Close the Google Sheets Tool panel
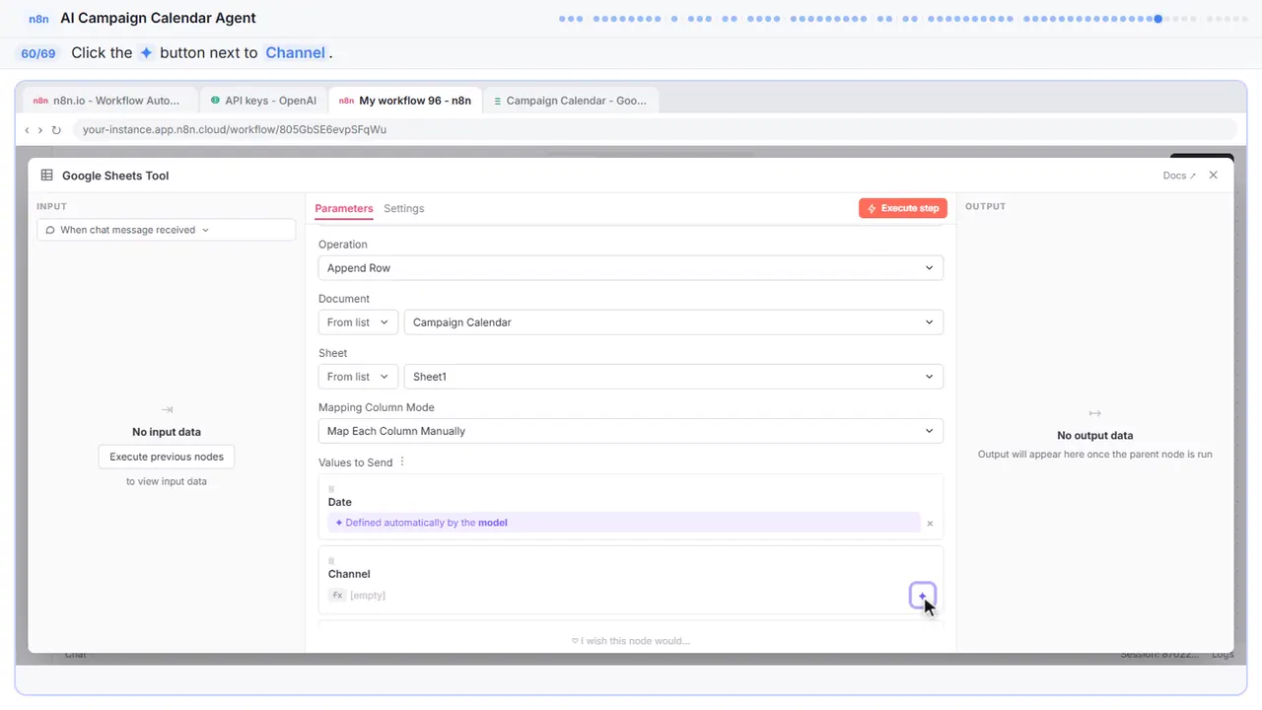Screen dimensions: 1262x710 pos(1213,176)
